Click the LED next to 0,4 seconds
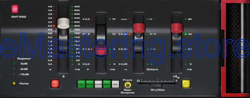The width and height of the screenshot is (250, 98). [54, 64]
